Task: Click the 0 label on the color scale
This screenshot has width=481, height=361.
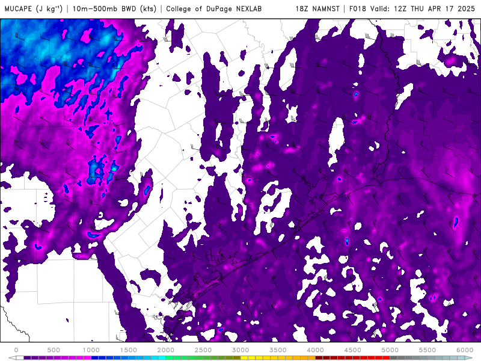Action: (x=16, y=350)
